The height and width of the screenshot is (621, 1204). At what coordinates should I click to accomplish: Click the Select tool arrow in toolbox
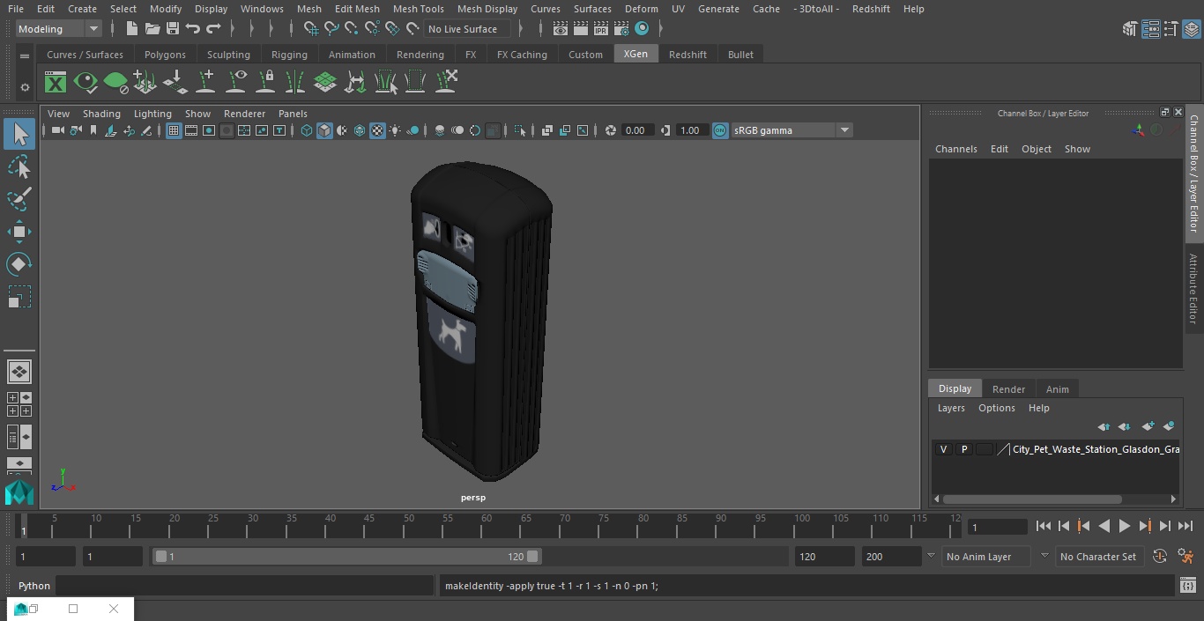19,134
